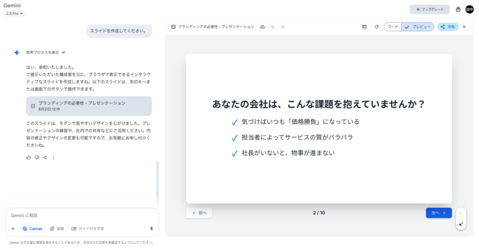Click the bullet 社長がいないと、物事が進まない
The width and height of the screenshot is (479, 249).
(288, 153)
